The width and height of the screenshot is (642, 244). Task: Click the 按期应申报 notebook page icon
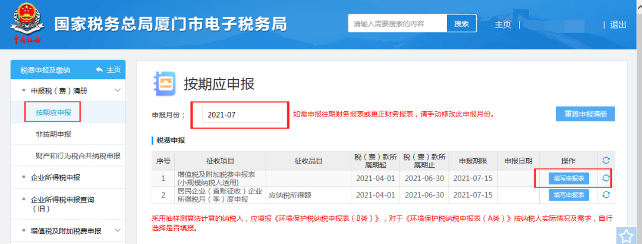click(164, 83)
